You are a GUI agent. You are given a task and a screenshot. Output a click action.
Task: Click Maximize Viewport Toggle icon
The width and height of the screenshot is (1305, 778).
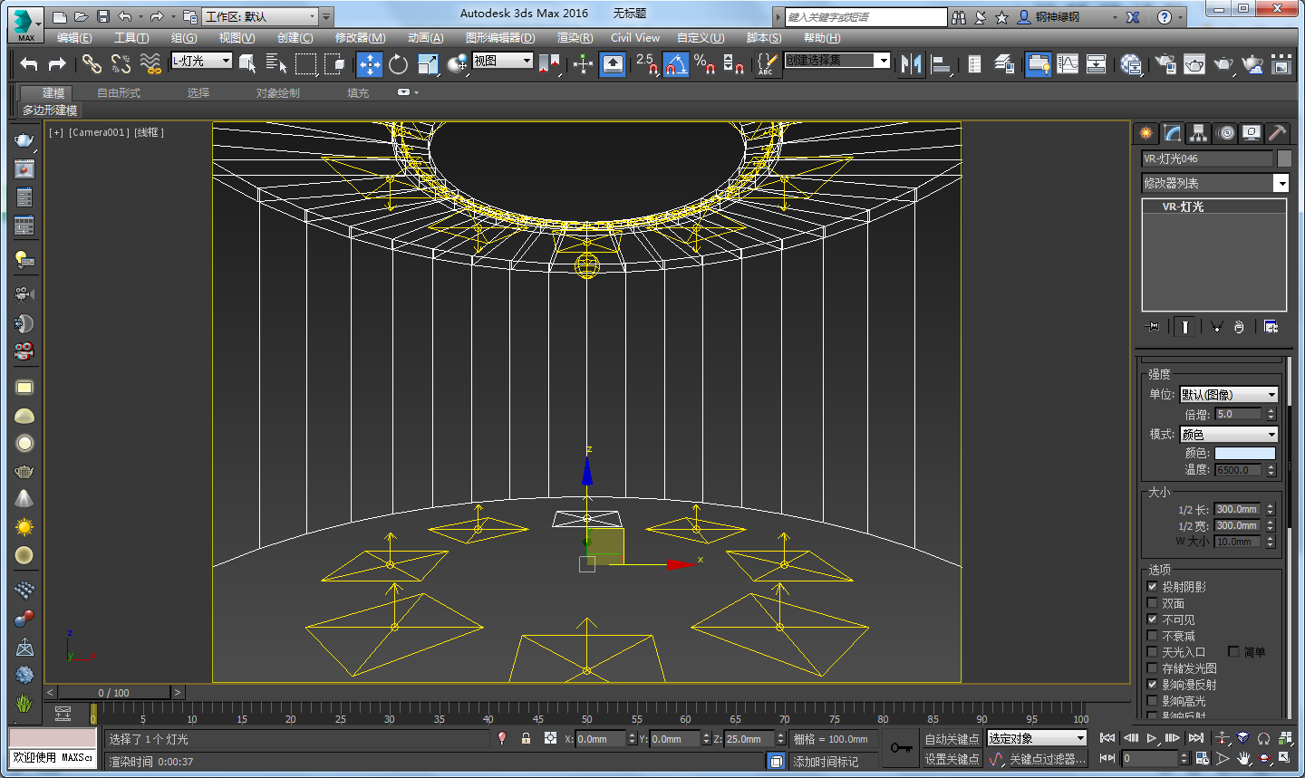point(1285,758)
